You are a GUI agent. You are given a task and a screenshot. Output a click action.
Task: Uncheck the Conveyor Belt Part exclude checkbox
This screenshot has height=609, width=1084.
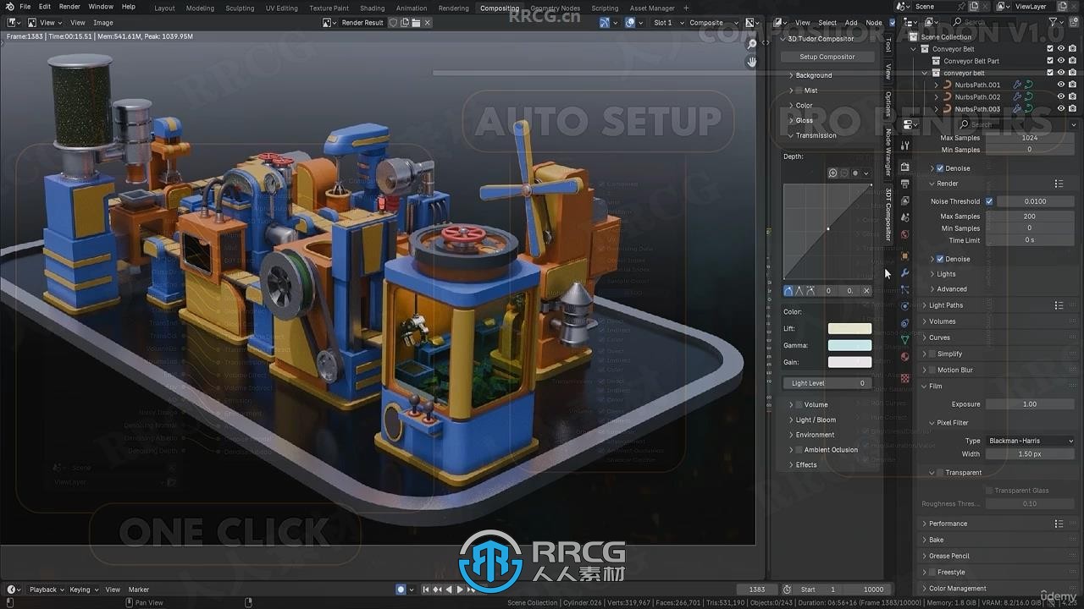pos(1050,61)
